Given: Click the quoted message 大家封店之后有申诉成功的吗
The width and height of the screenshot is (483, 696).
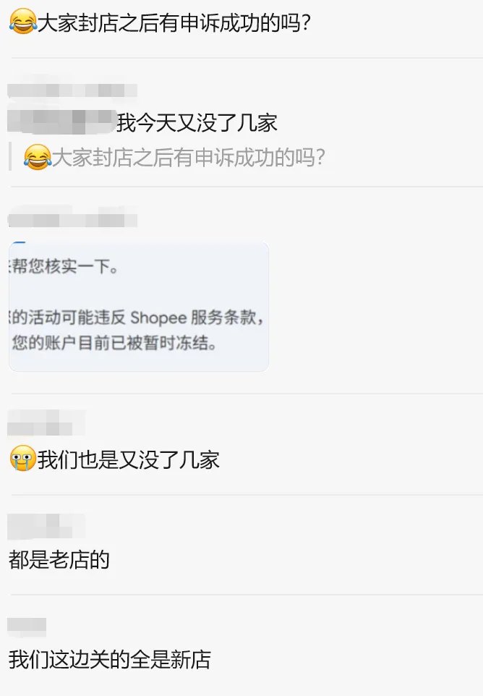Looking at the screenshot, I should tap(175, 157).
